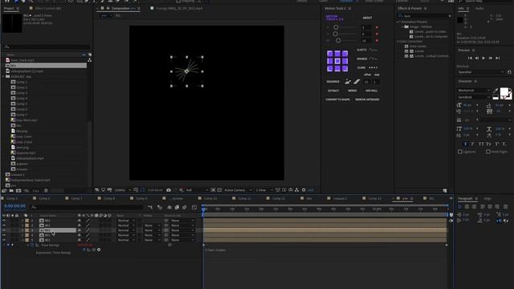Switch to the Comp 8 timeline tab
This screenshot has width=514, height=289.
click(109, 198)
